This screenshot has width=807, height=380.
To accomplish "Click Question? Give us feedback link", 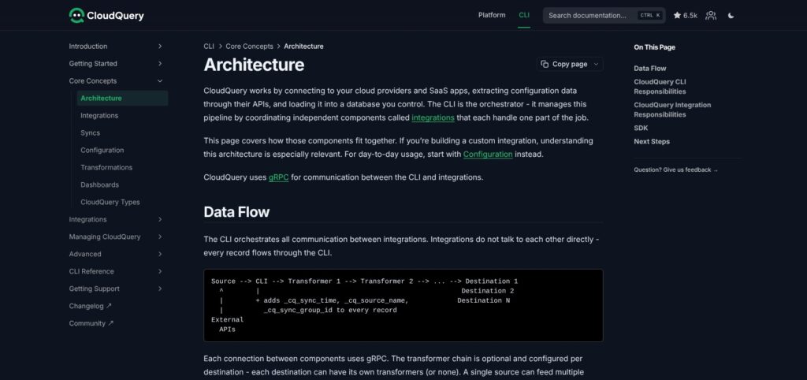I will click(x=675, y=170).
